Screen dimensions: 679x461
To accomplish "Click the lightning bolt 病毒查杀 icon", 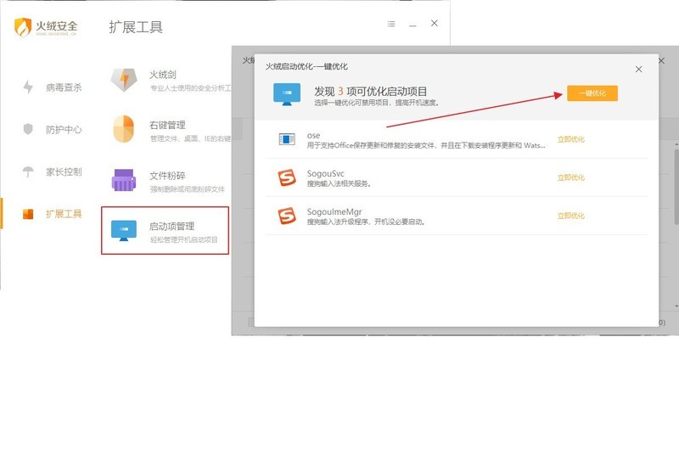I will 28,87.
